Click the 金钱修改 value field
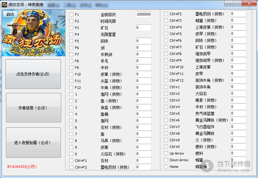258x178 pixels. pos(144,15)
